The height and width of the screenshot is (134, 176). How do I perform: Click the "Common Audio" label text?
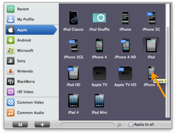31,113
